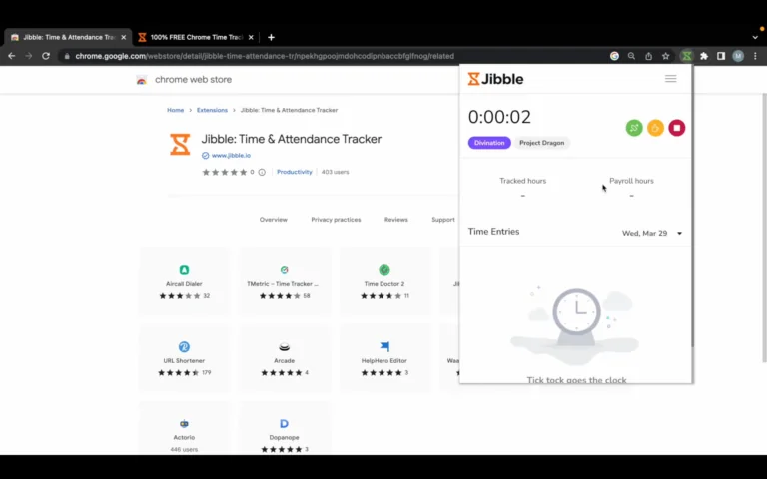
Task: Click the Jibble hourglass extension logo
Action: coord(180,145)
